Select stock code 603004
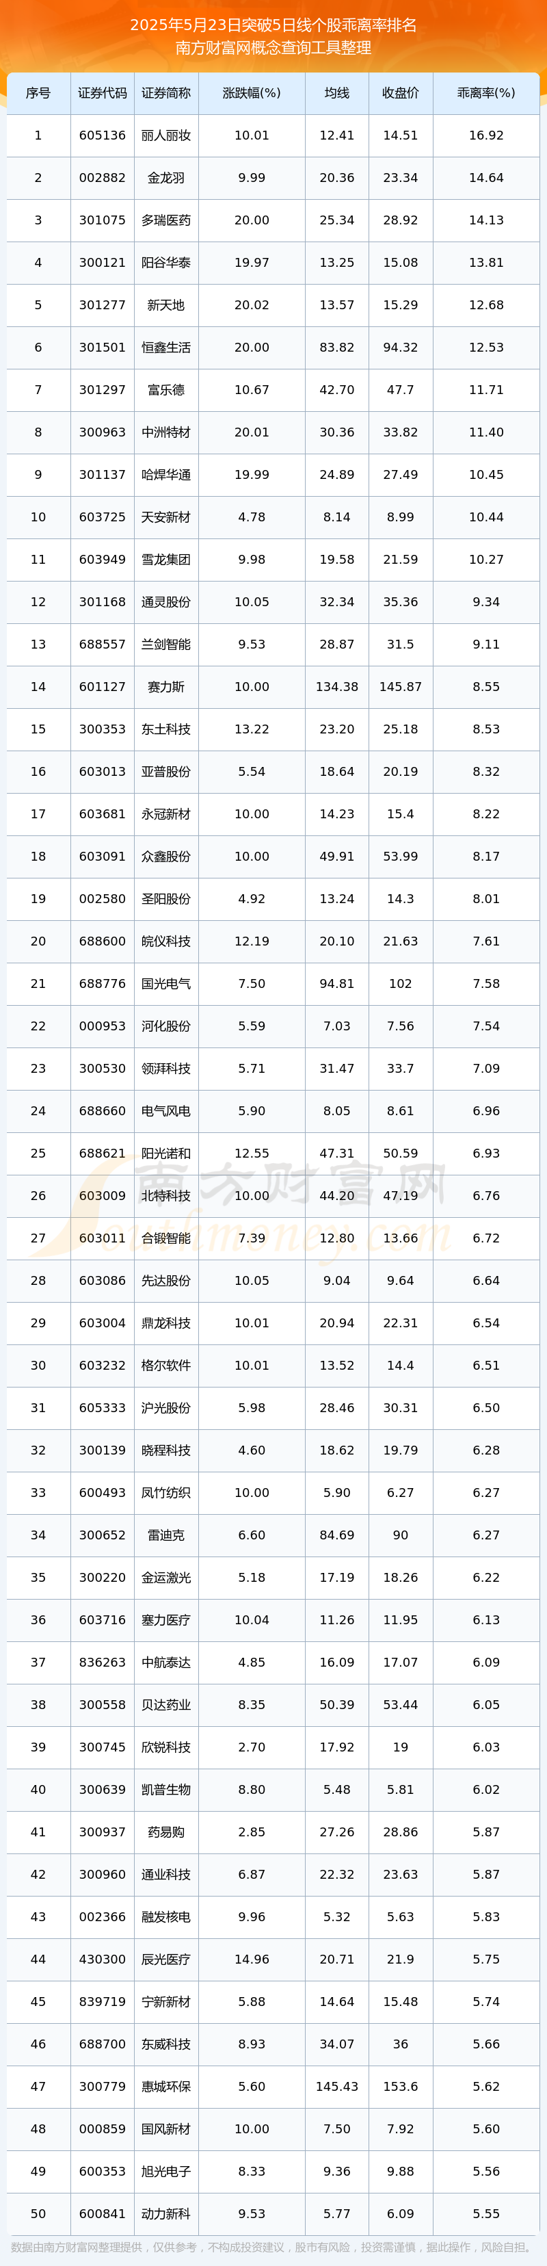Image resolution: width=547 pixels, height=2266 pixels. pos(102,1323)
